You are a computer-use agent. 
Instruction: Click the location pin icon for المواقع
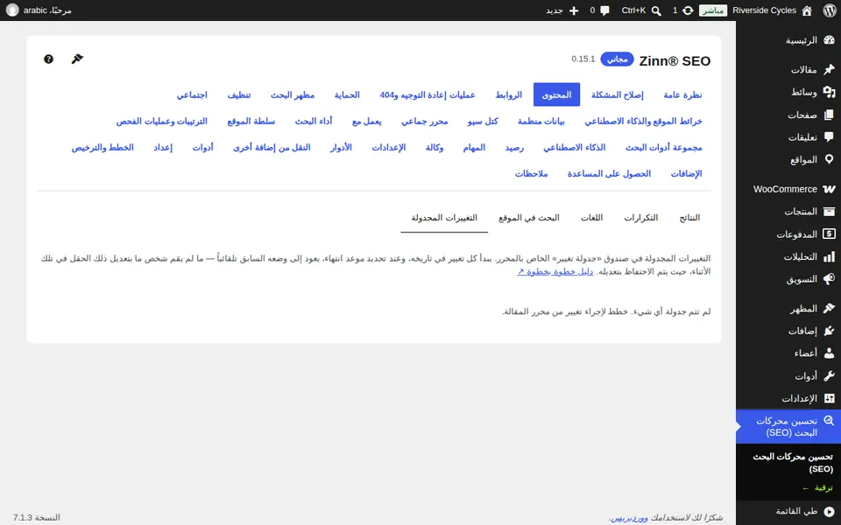coord(830,159)
